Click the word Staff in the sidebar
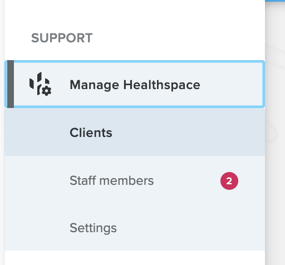Screen dimensions: 285x265 coord(83,180)
